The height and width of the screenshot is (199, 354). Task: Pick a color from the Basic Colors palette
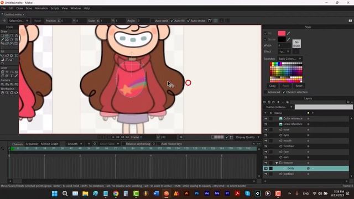tap(286, 72)
